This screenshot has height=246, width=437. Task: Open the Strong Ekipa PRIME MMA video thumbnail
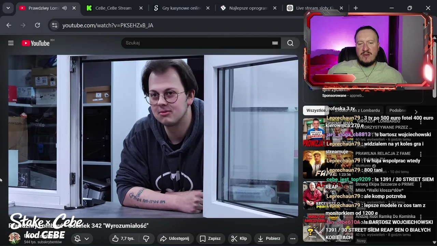328,195
